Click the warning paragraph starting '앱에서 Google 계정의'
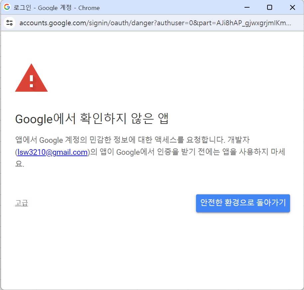 click(x=150, y=152)
